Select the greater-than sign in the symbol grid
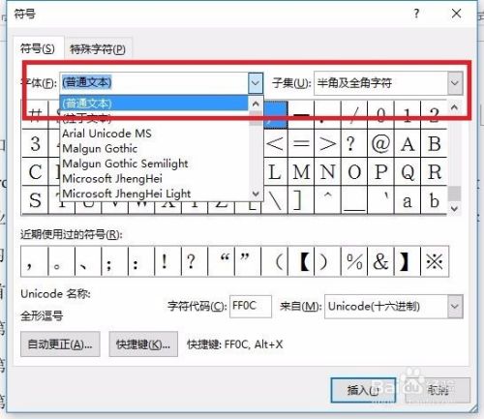Image resolution: width=484 pixels, height=419 pixels. click(x=327, y=143)
